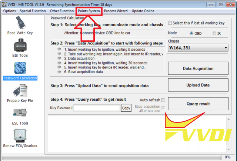
Task: Open the Renew ECU/Gearbox icon
Action: (20, 135)
